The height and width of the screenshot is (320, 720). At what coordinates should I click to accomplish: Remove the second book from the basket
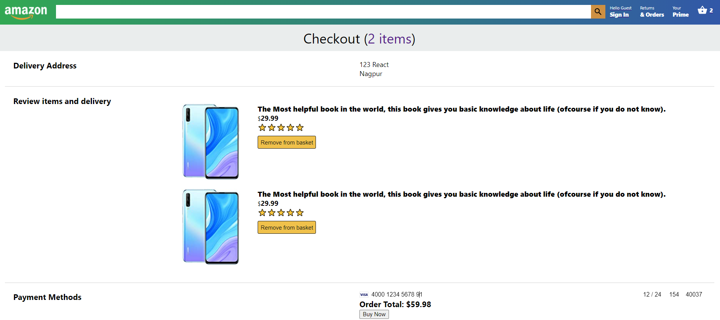(x=286, y=227)
